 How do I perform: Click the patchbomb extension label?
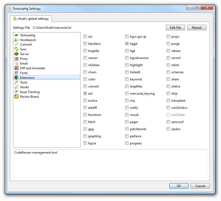coord(138,129)
